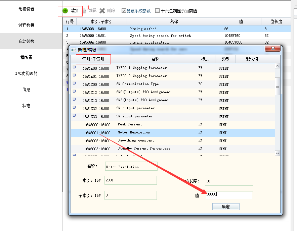This screenshot has height=231, width=297.
Task: Select the Smoothing constant row
Action: tap(173, 140)
